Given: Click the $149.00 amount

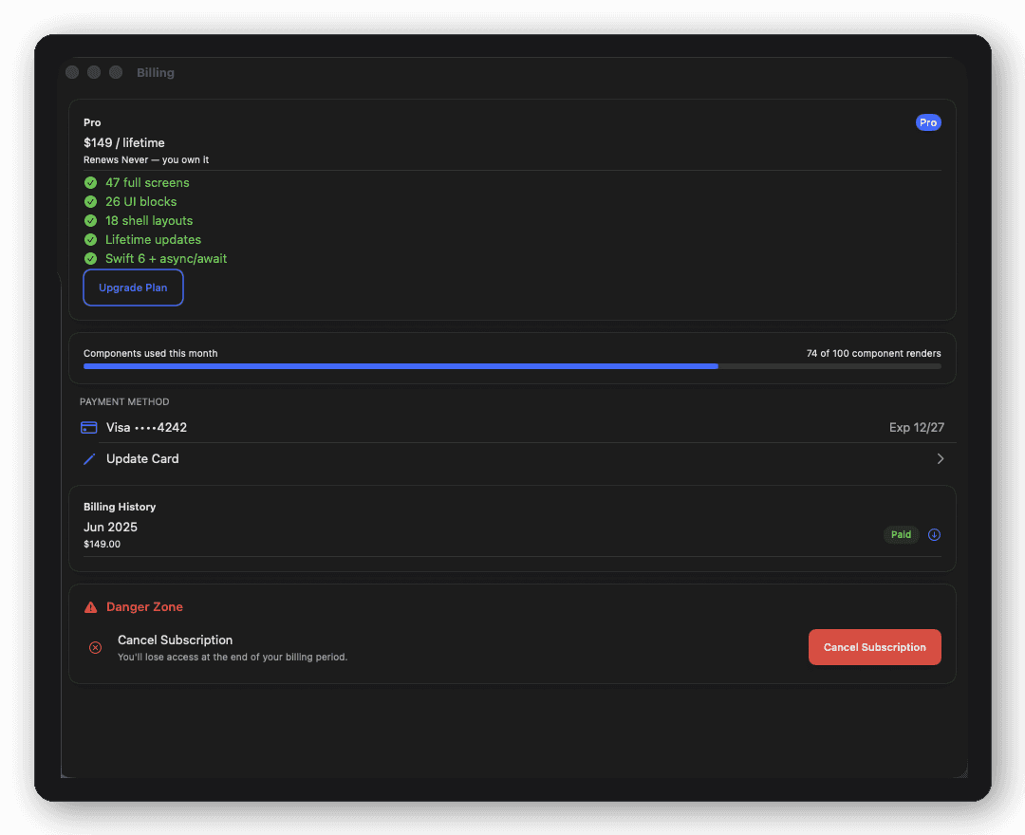Looking at the screenshot, I should click(102, 544).
